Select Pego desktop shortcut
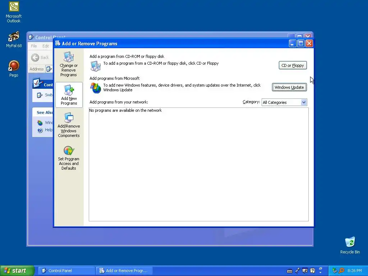 click(x=14, y=69)
